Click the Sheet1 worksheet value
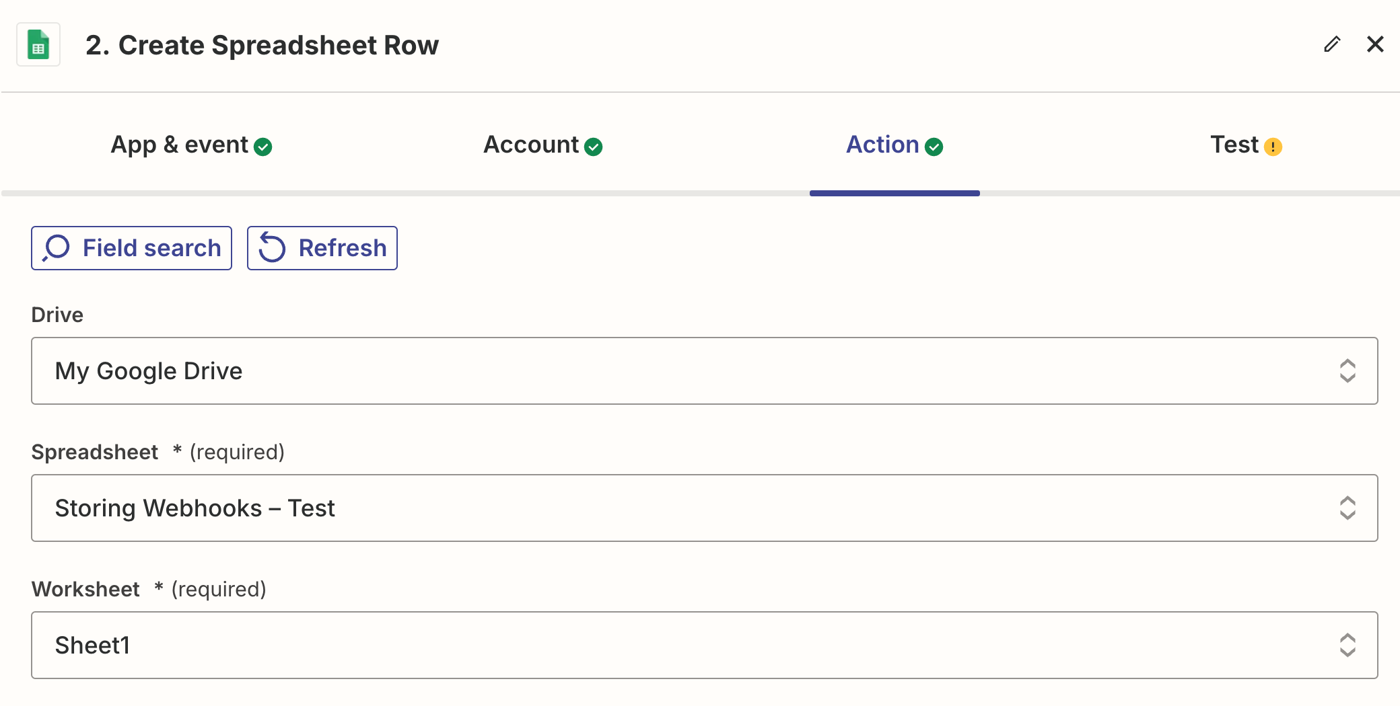1400x706 pixels. [x=92, y=645]
